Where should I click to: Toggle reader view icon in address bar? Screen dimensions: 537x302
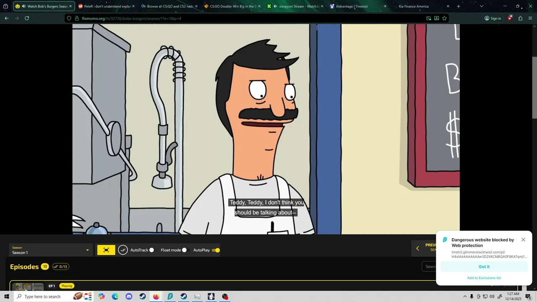coord(436,18)
